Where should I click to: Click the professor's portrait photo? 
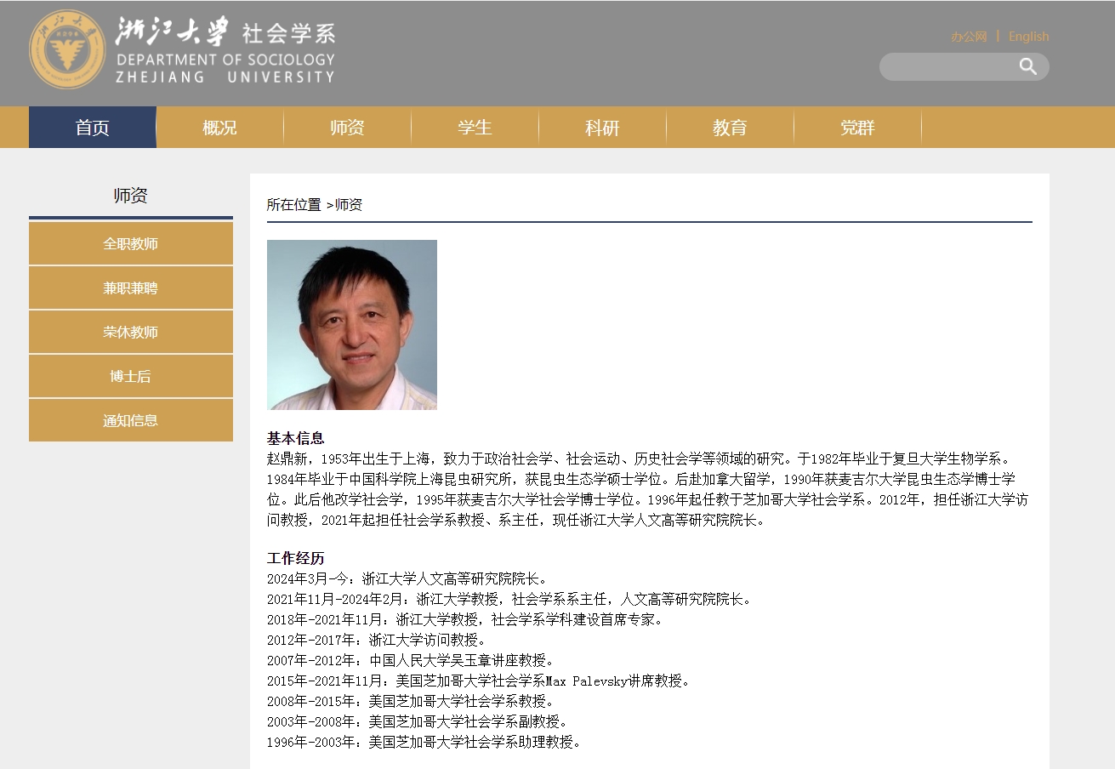pyautogui.click(x=352, y=325)
